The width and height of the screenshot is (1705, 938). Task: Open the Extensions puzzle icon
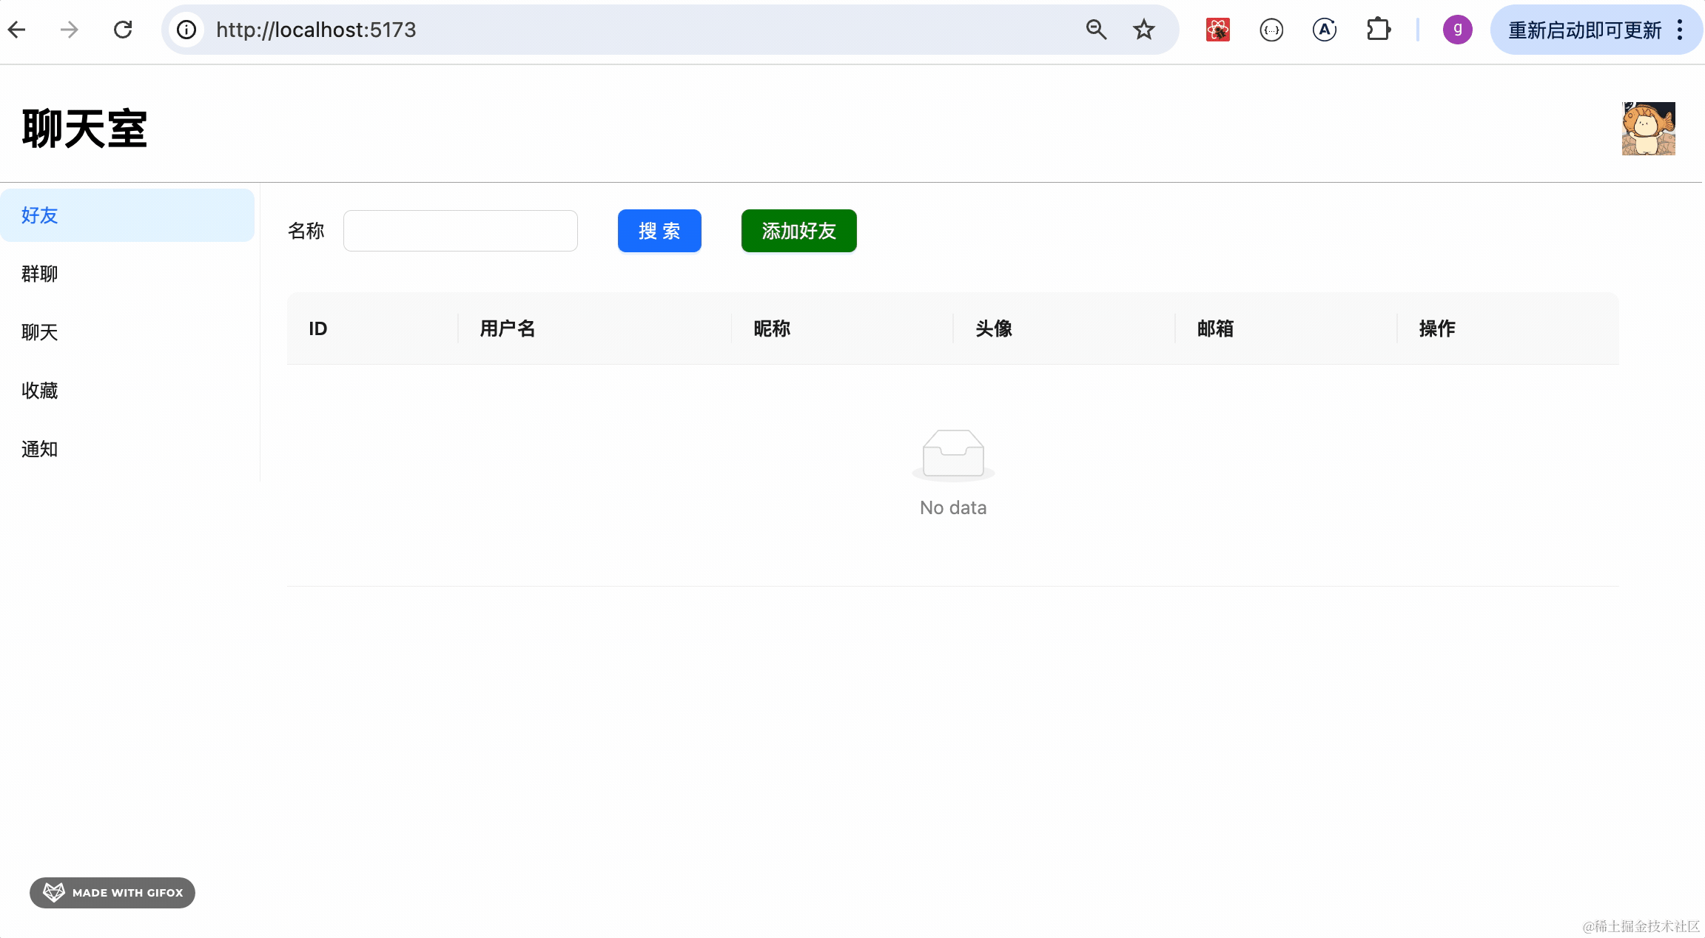click(1378, 30)
